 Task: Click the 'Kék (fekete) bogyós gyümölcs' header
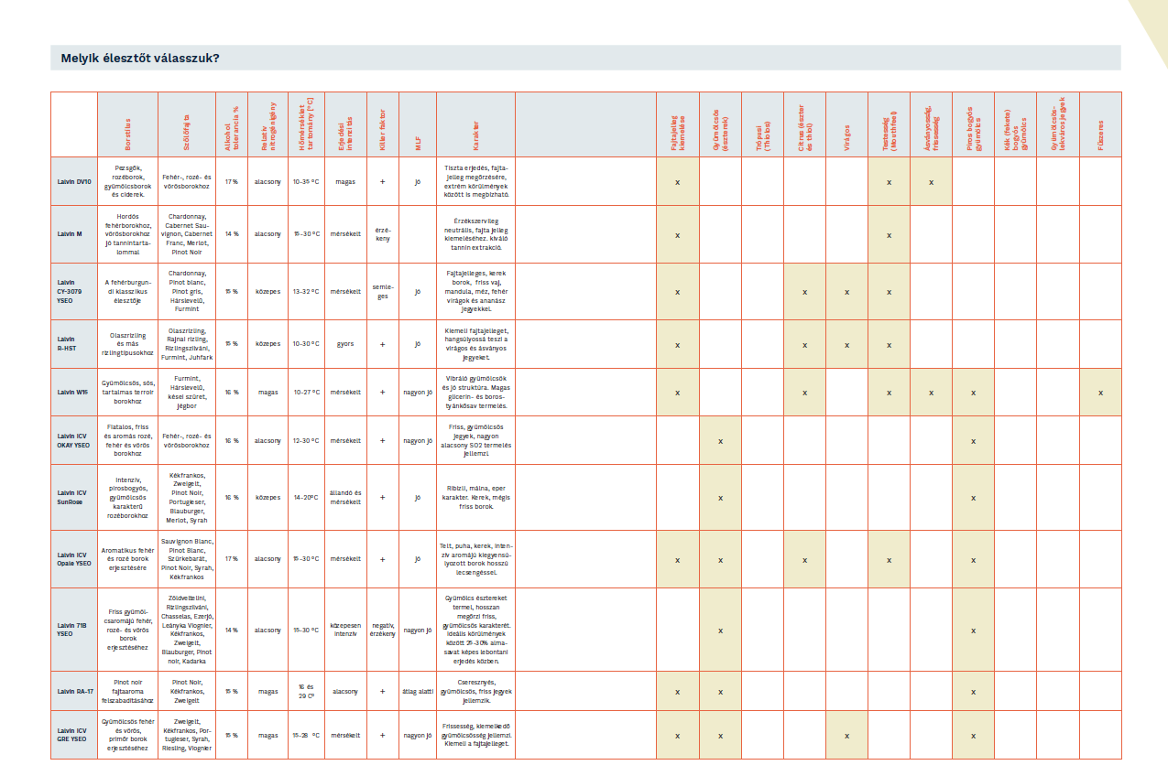pyautogui.click(x=1015, y=126)
